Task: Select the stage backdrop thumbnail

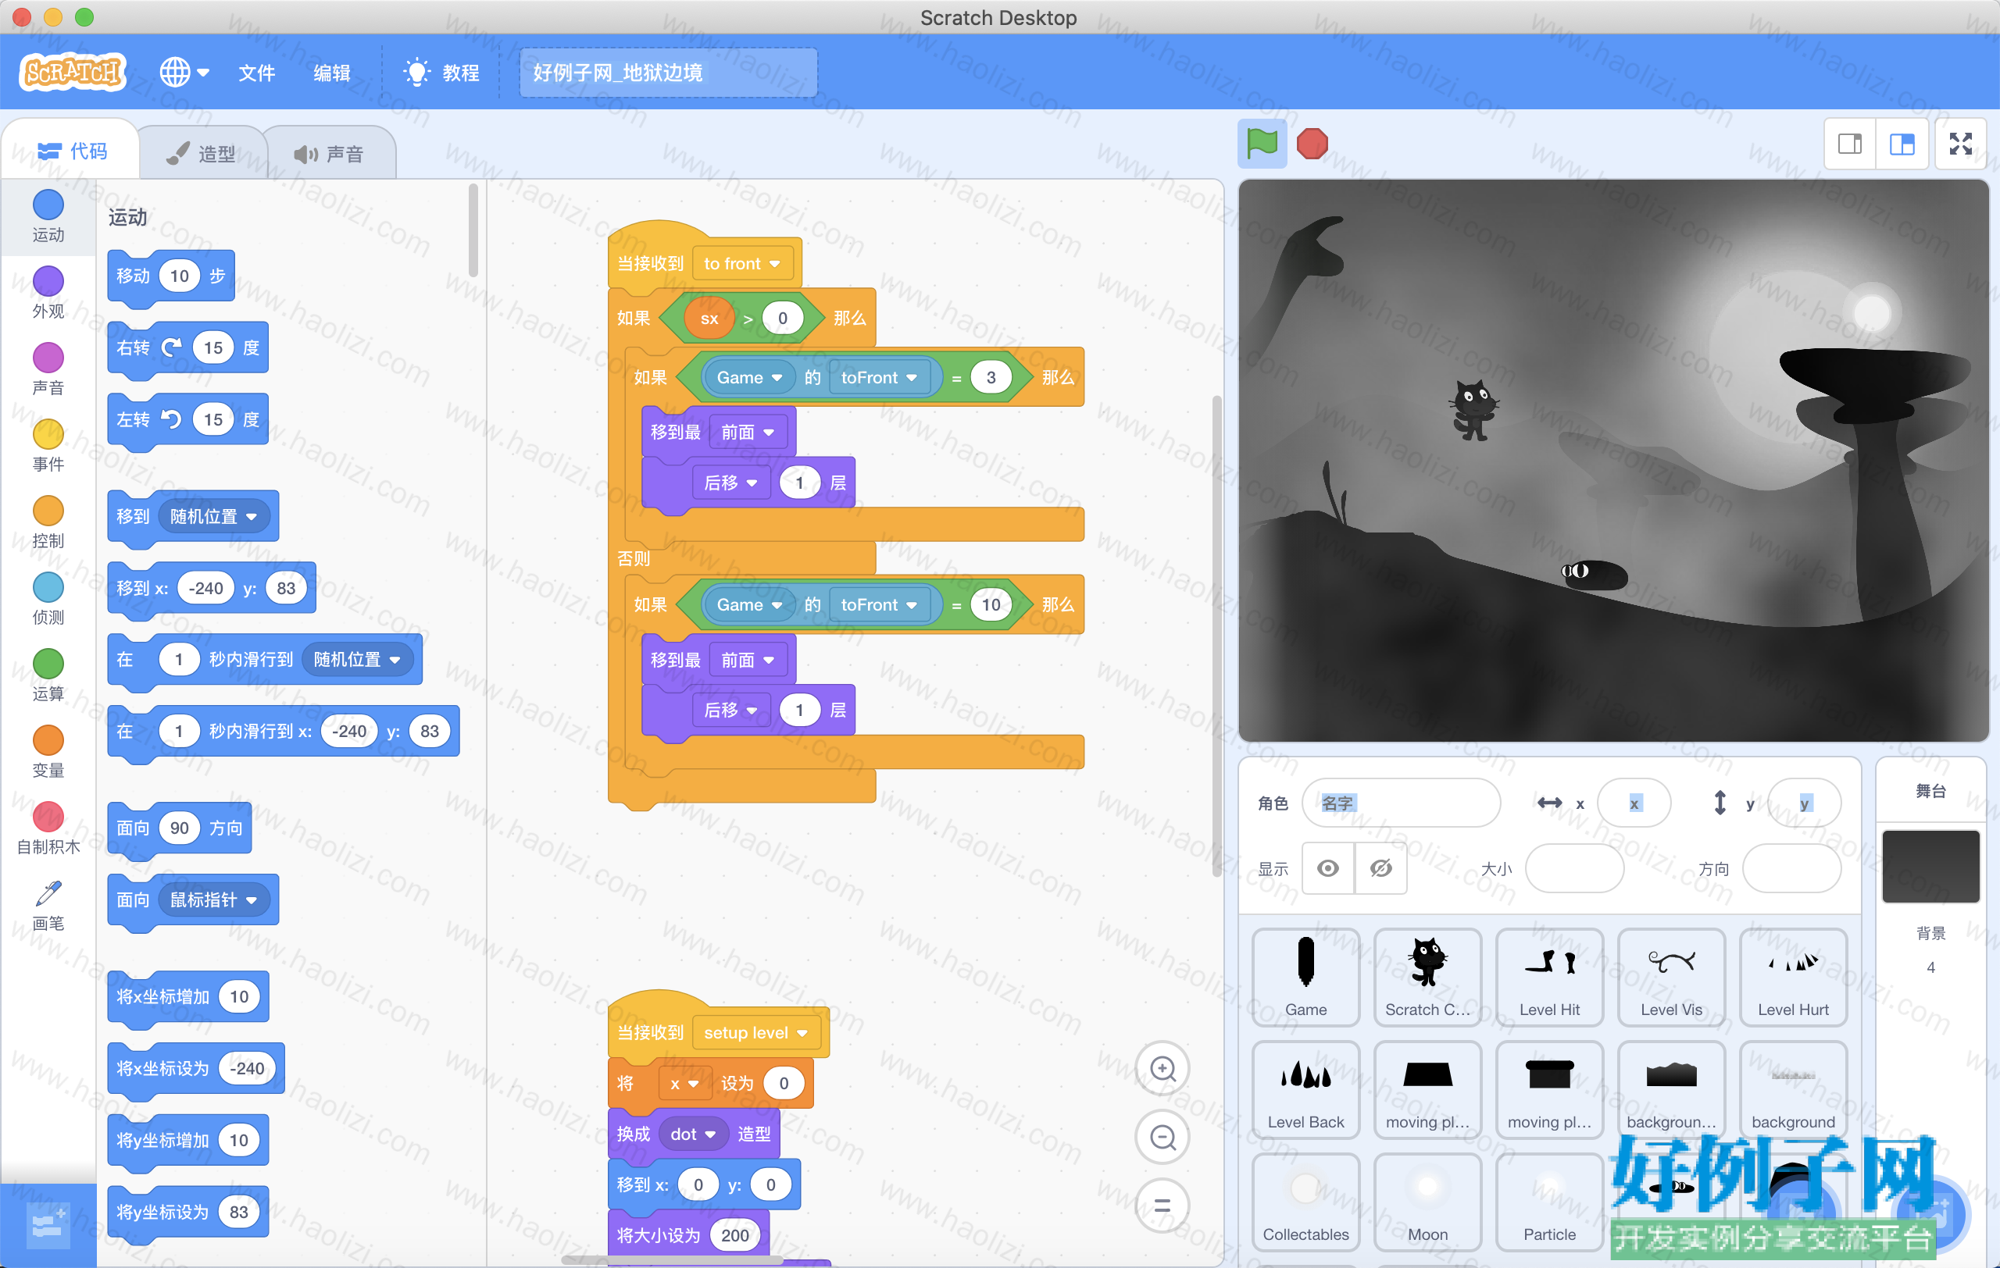Action: (x=1930, y=867)
